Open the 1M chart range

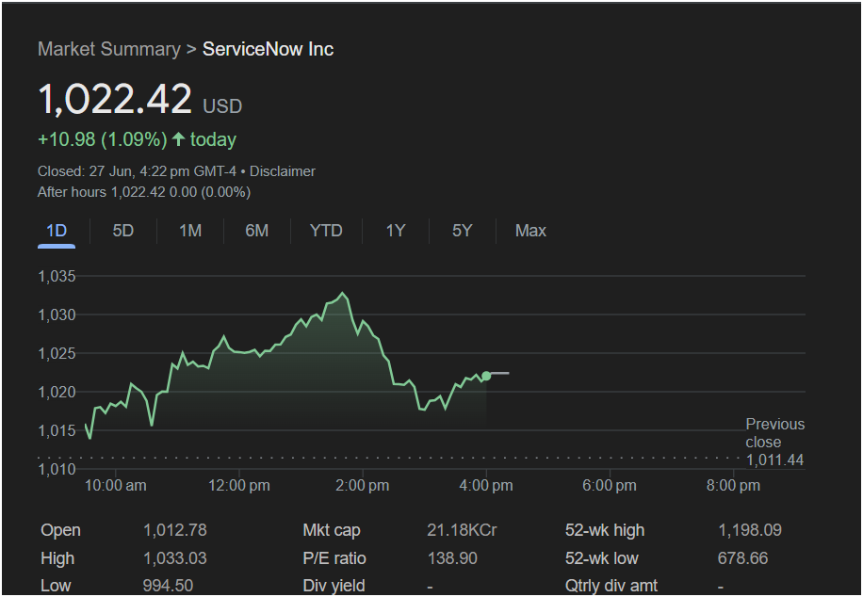pyautogui.click(x=190, y=231)
